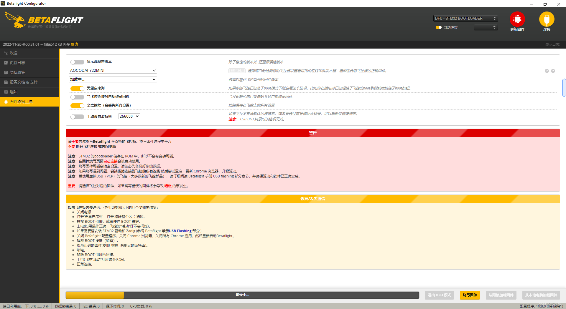Open the 欢迎 welcome tab
566x309 pixels.
click(29, 53)
